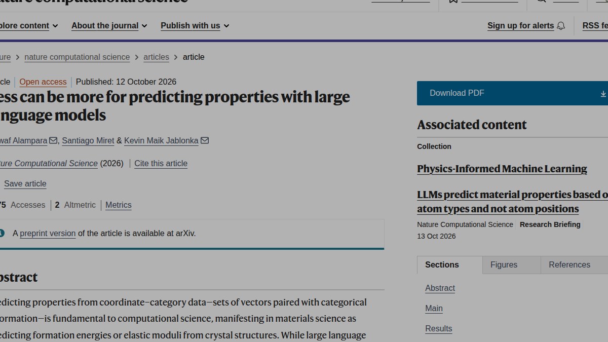Click the Altmetric count text
The width and height of the screenshot is (608, 342).
click(x=75, y=205)
